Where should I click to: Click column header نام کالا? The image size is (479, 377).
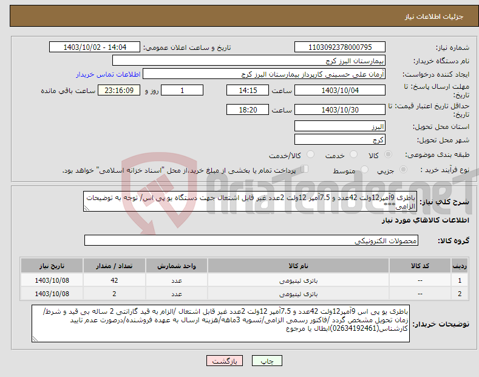click(x=298, y=266)
